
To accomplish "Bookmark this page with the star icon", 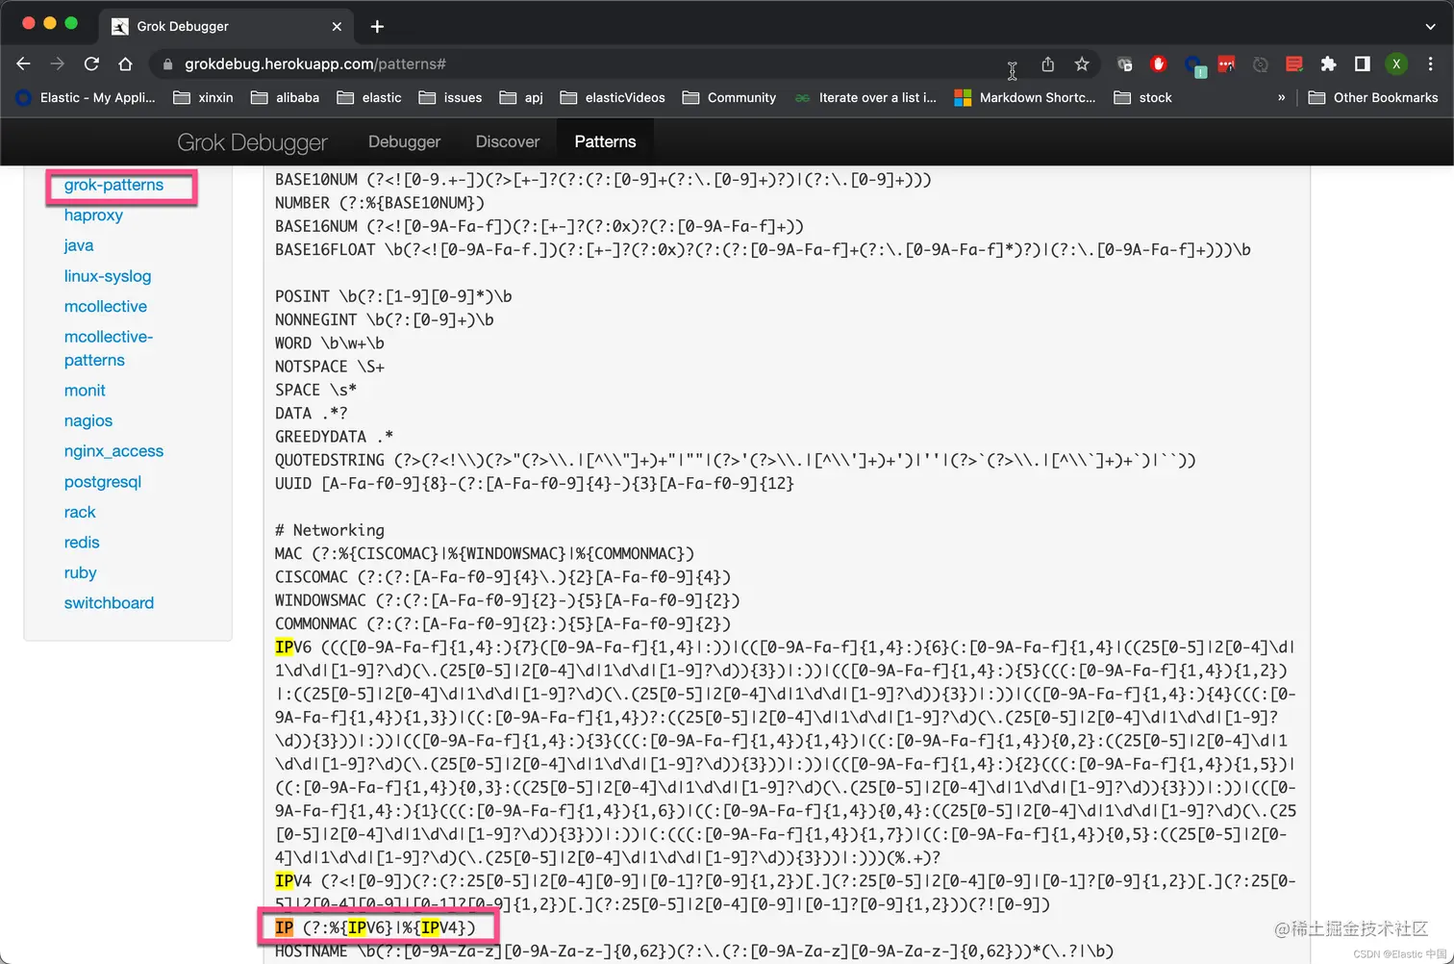I will pos(1082,63).
